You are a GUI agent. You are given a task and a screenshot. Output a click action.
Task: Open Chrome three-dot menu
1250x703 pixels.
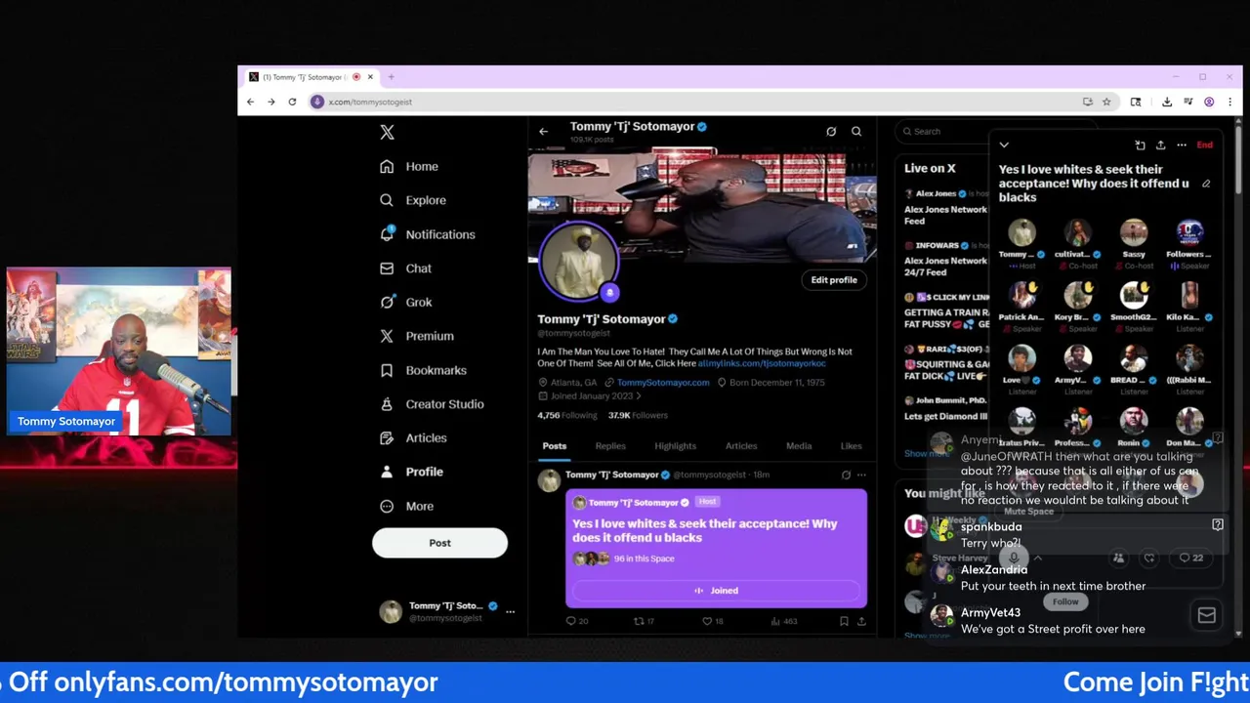click(1229, 102)
